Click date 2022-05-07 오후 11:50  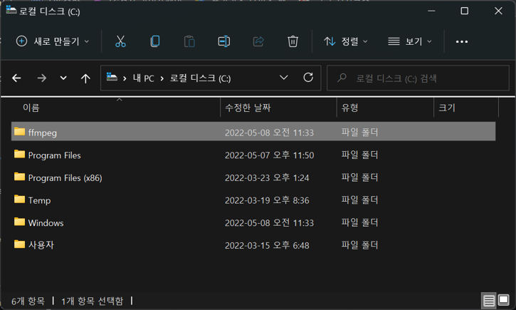[269, 155]
